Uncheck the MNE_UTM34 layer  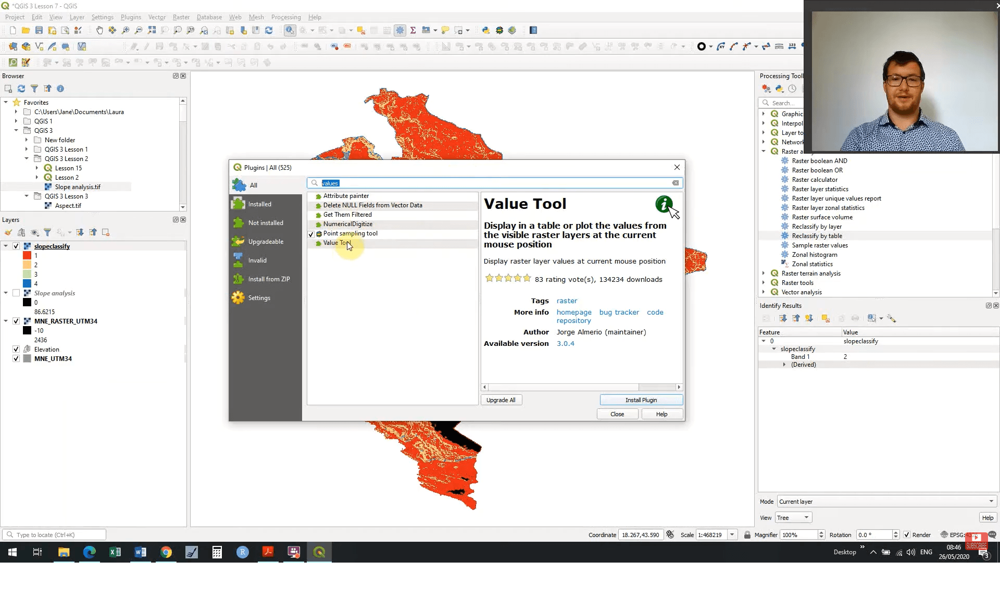16,359
